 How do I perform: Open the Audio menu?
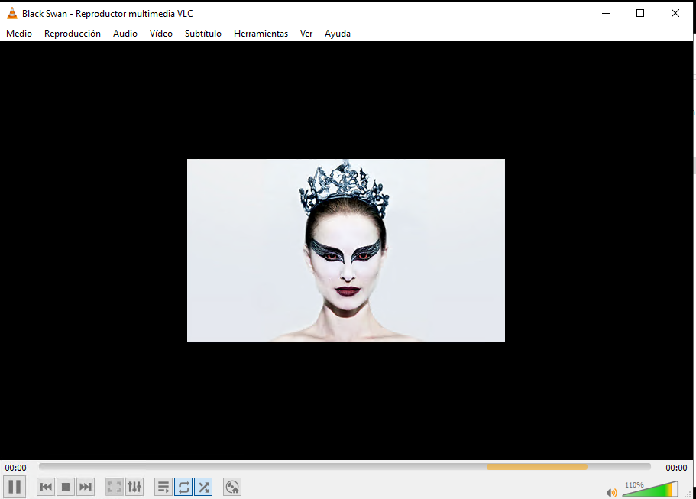125,34
